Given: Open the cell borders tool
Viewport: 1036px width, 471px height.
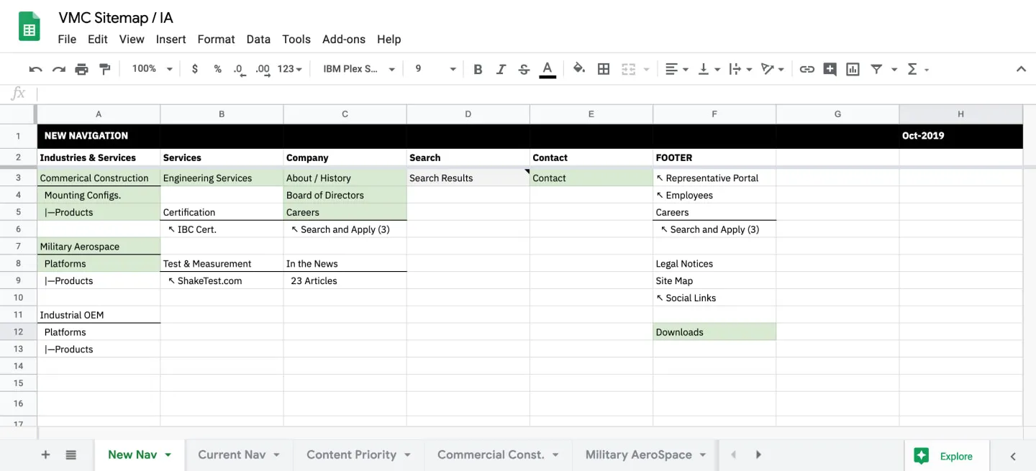Looking at the screenshot, I should click(x=604, y=69).
